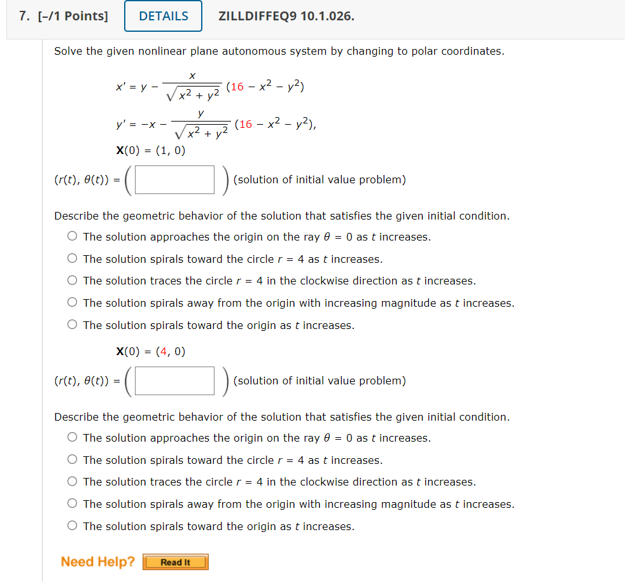Pick first-group 'spirals away from the origin'
This screenshot has width=625, height=581.
click(x=72, y=302)
